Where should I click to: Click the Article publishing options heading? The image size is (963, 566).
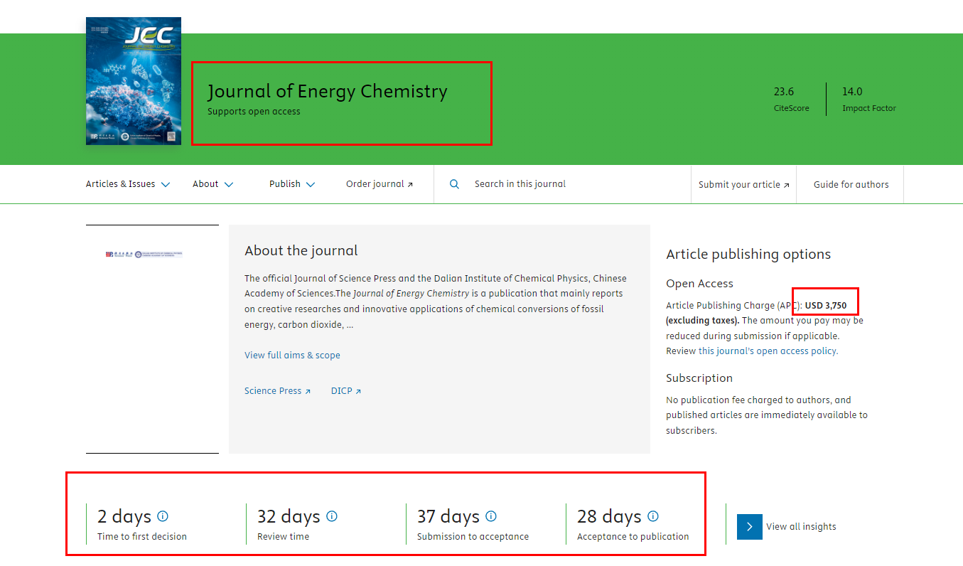(x=748, y=255)
